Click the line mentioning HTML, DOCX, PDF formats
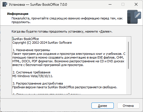This screenshot has height=112, width=143. (68, 61)
